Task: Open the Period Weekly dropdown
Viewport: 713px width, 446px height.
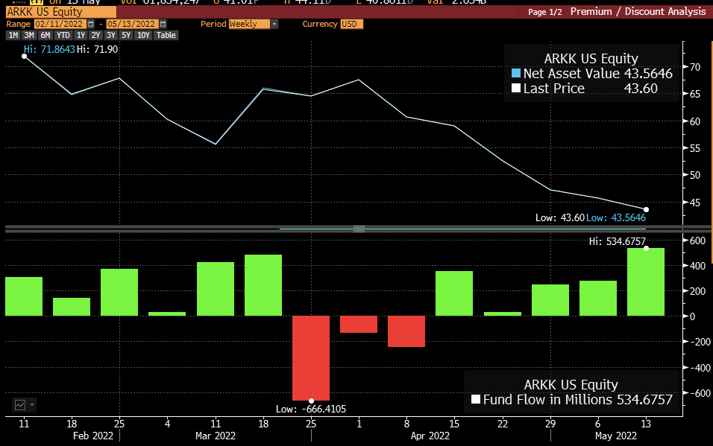Action: pos(274,24)
